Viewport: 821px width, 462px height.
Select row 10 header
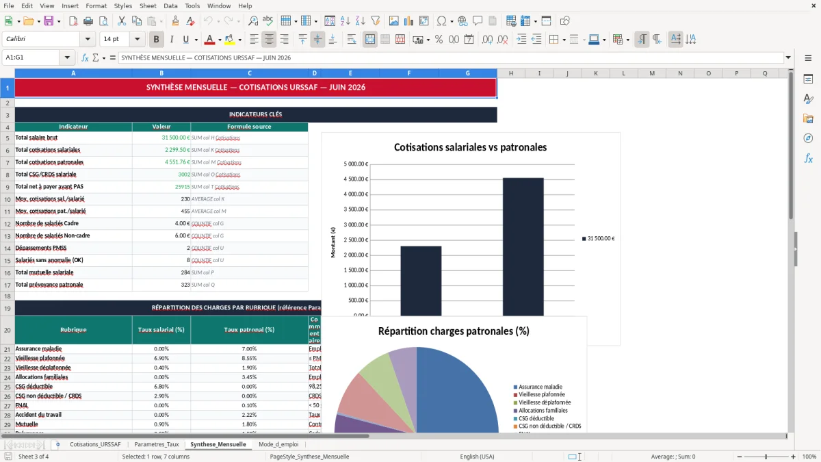[8, 199]
